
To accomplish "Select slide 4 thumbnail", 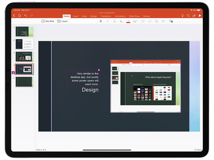I will tap(24, 69).
